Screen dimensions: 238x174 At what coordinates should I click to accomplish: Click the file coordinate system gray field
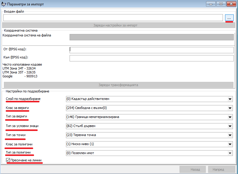[152, 37]
